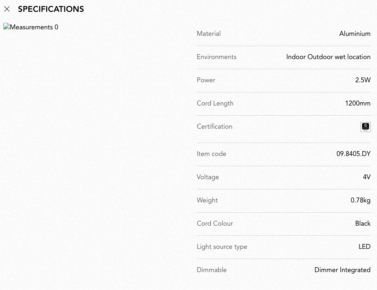Click the Light source type label
The image size is (377, 290).
[x=222, y=247]
